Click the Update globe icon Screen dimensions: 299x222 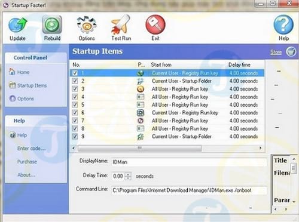coord(18,26)
